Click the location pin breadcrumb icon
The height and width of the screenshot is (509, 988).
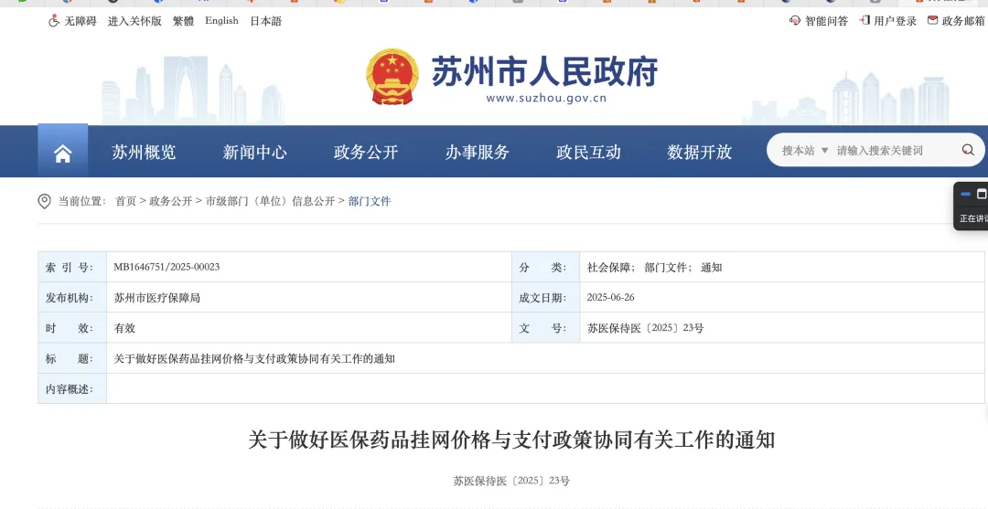44,201
